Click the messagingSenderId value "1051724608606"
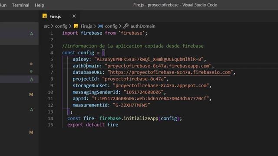The image size is (278, 156). click(x=143, y=92)
